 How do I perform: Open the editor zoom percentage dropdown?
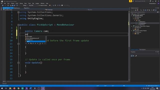point(5,81)
